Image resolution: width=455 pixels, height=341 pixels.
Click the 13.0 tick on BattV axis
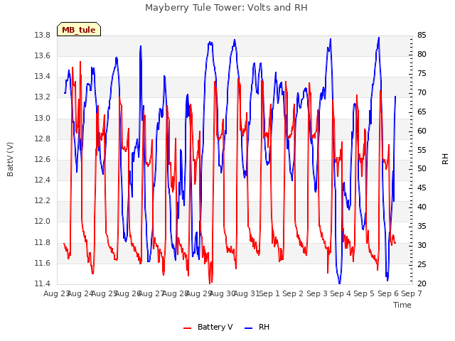click(x=43, y=118)
